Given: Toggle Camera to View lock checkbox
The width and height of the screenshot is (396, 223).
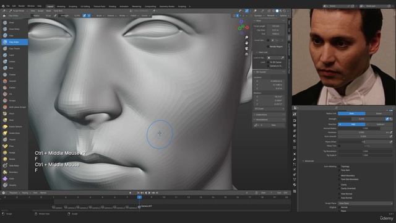Looking at the screenshot, I should tap(268, 66).
